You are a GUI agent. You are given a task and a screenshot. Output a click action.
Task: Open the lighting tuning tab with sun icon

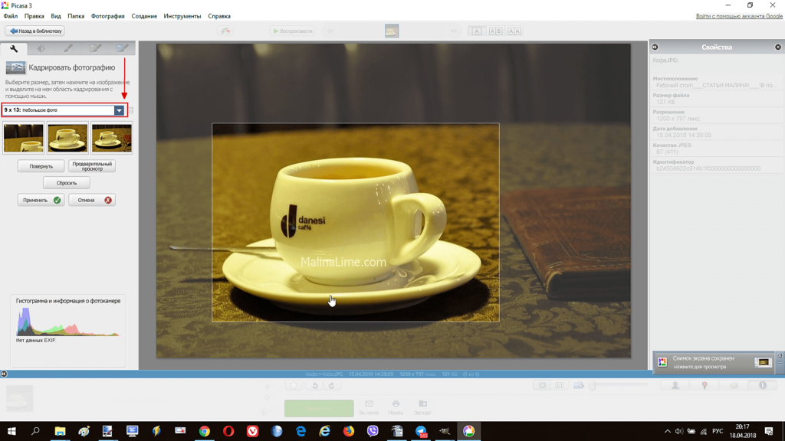coord(41,48)
